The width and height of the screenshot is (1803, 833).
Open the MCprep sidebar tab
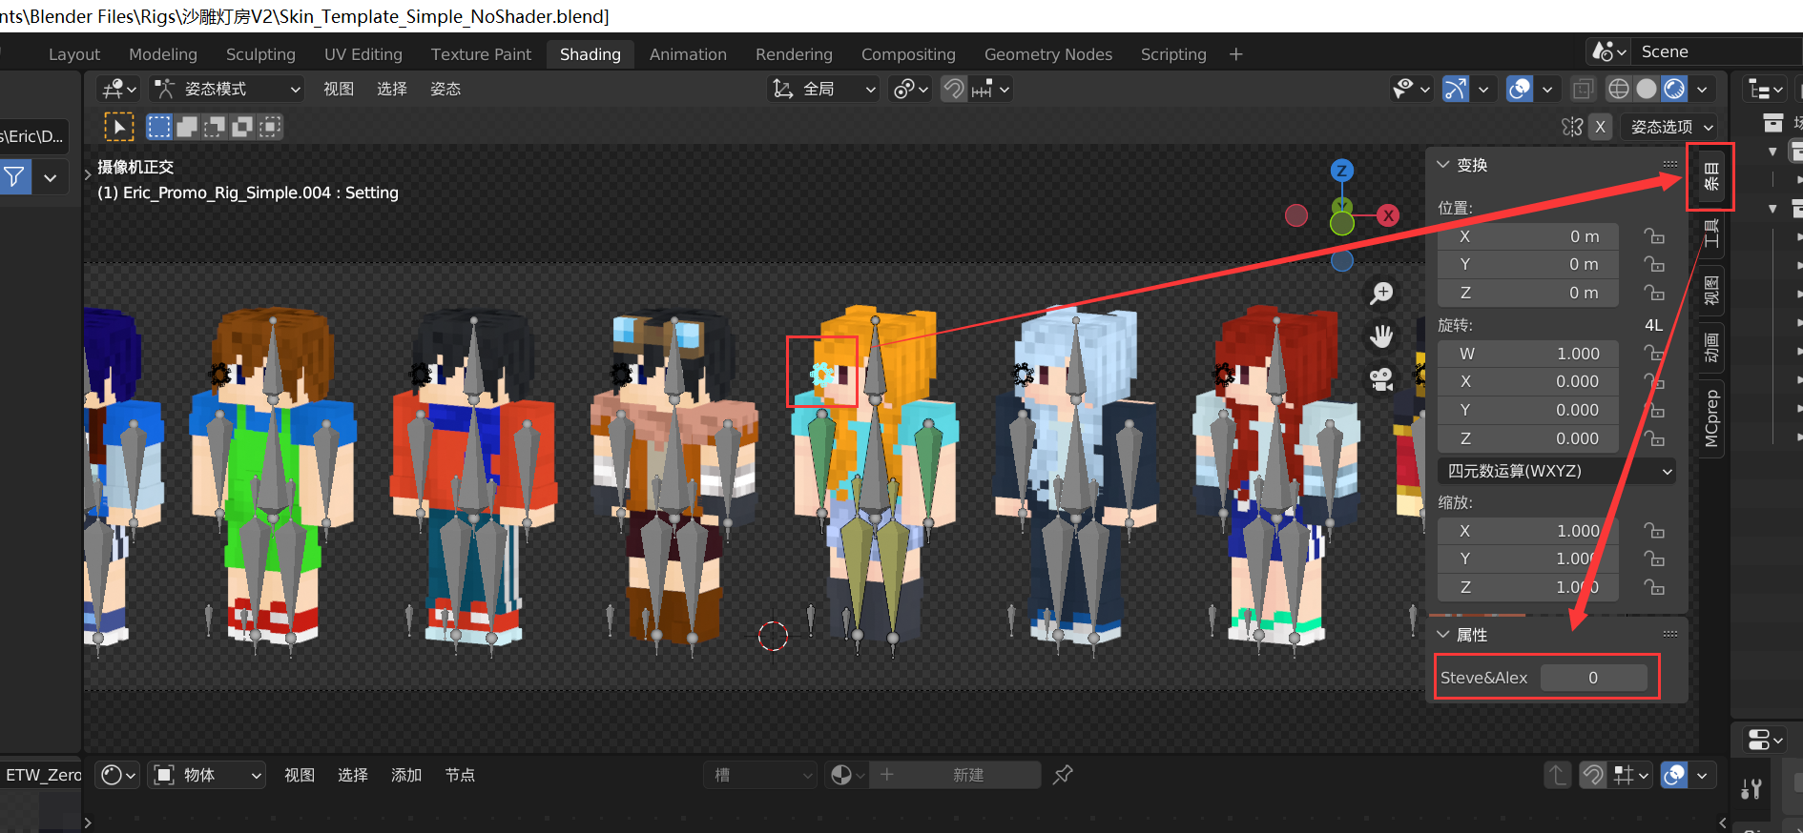[1711, 418]
